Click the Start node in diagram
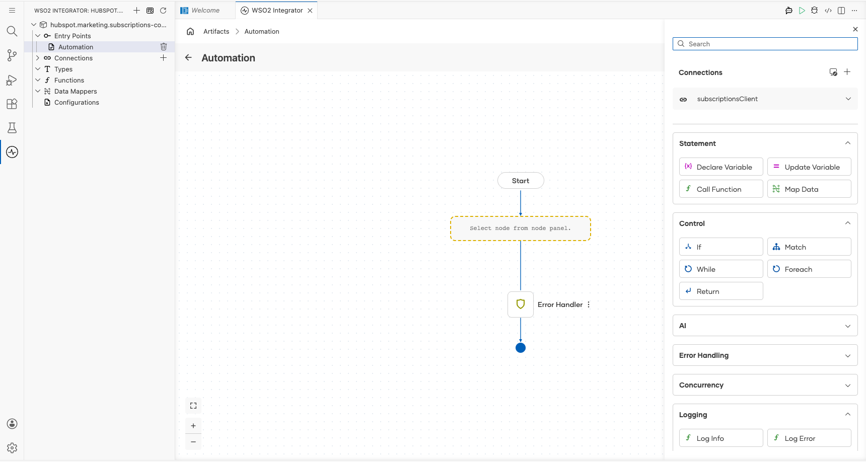The width and height of the screenshot is (866, 462). coord(521,181)
